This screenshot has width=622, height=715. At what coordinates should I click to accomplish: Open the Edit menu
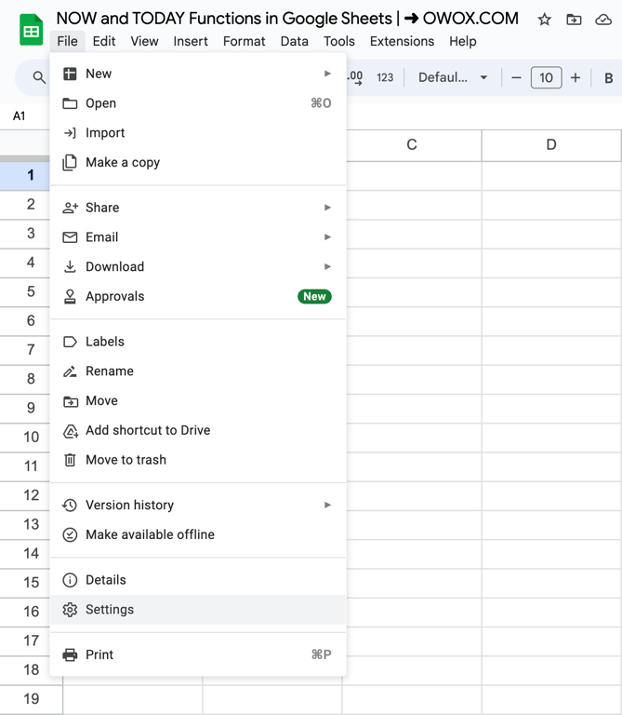click(104, 41)
